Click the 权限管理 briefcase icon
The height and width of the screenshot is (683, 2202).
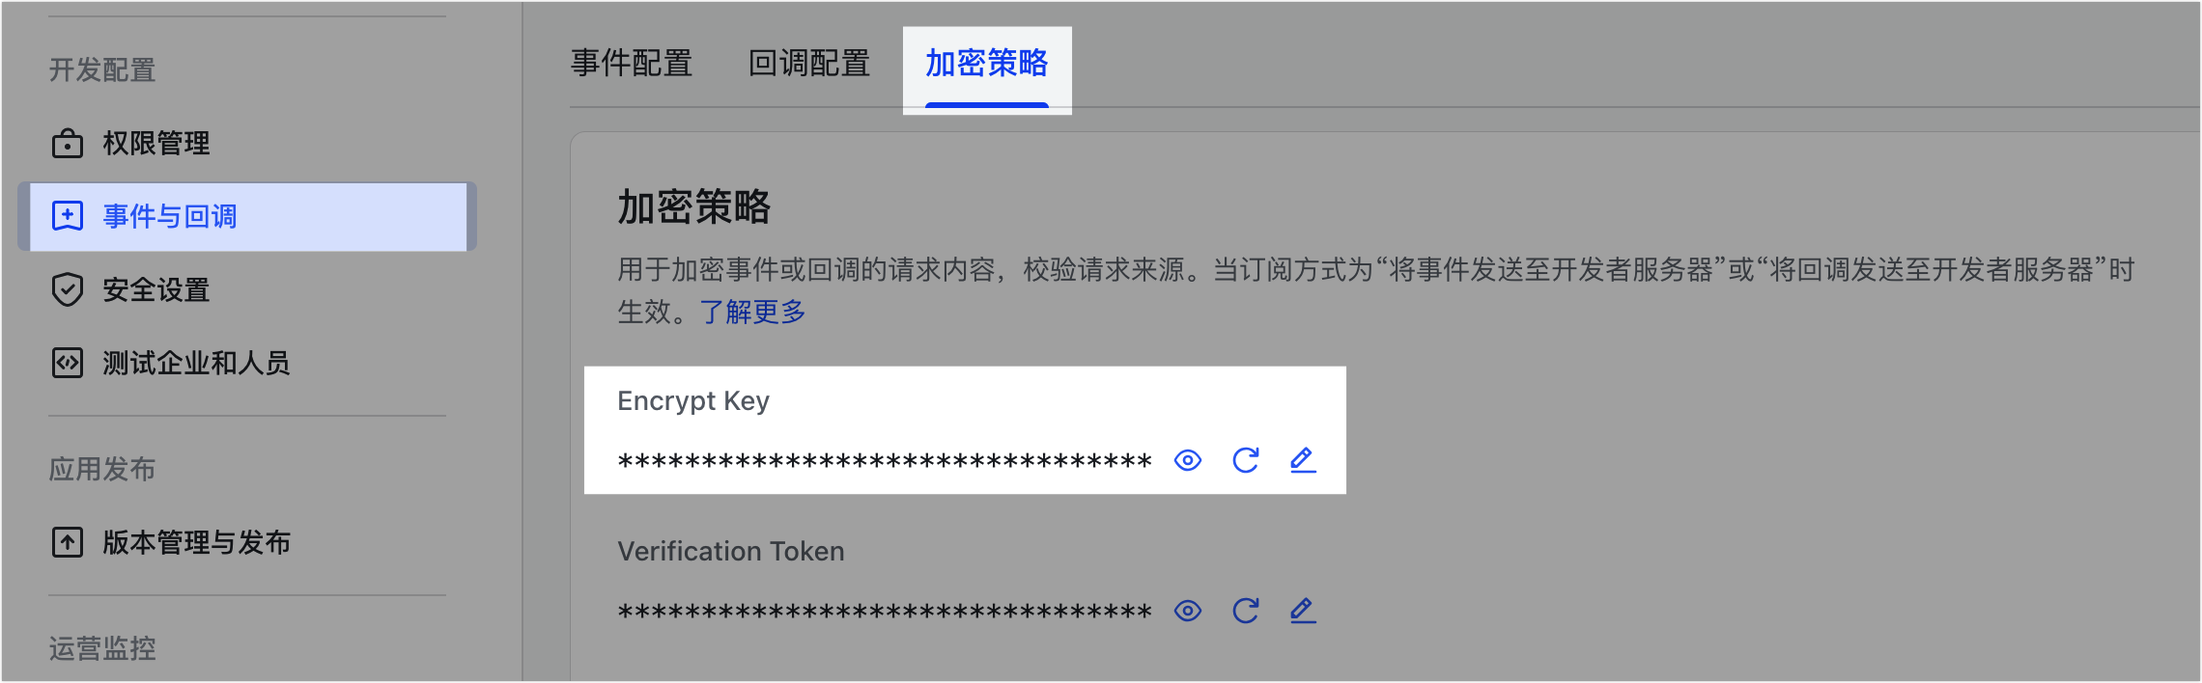coord(68,144)
